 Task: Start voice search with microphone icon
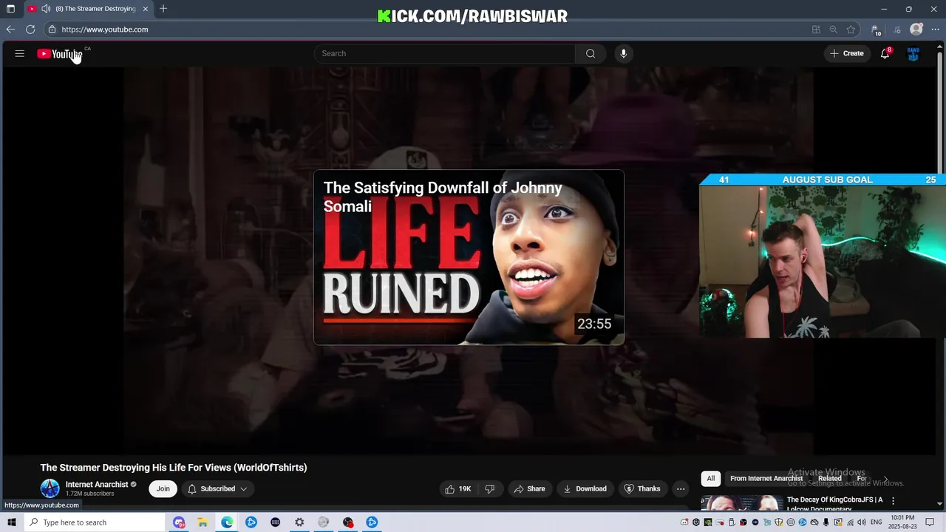click(x=624, y=53)
